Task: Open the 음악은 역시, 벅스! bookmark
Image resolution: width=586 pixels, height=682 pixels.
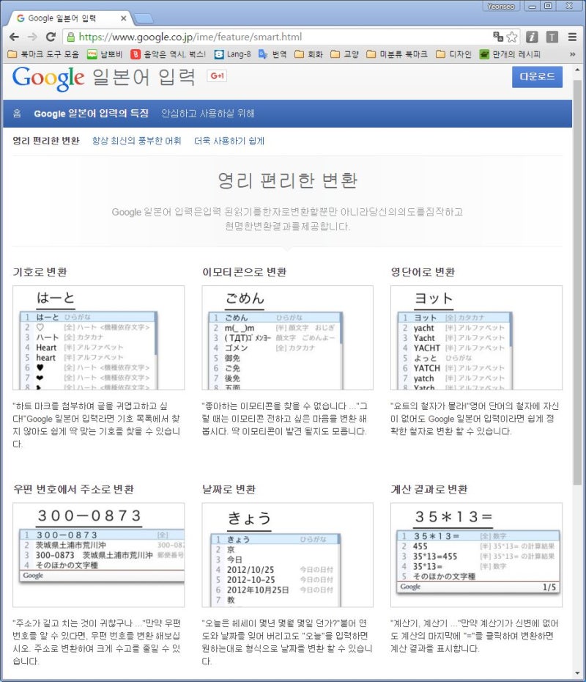Action: [x=168, y=54]
